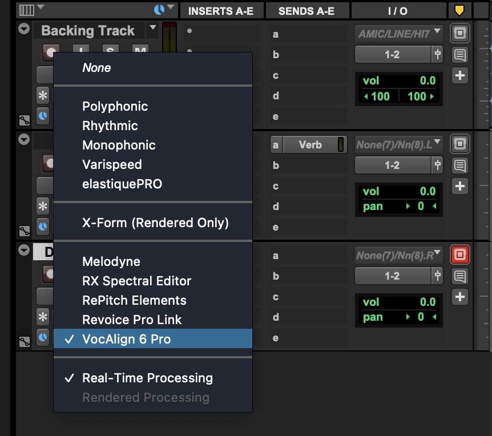Expand the Backing Track name dropdown arrow
The width and height of the screenshot is (492, 436).
tap(152, 29)
